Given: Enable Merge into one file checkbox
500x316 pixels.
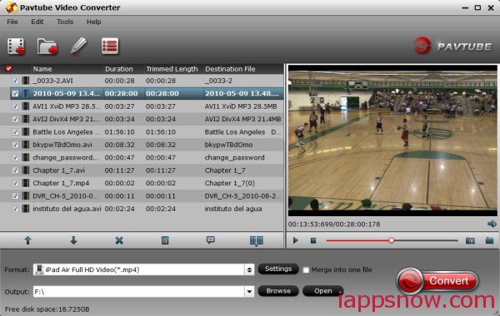Looking at the screenshot, I should pos(306,270).
